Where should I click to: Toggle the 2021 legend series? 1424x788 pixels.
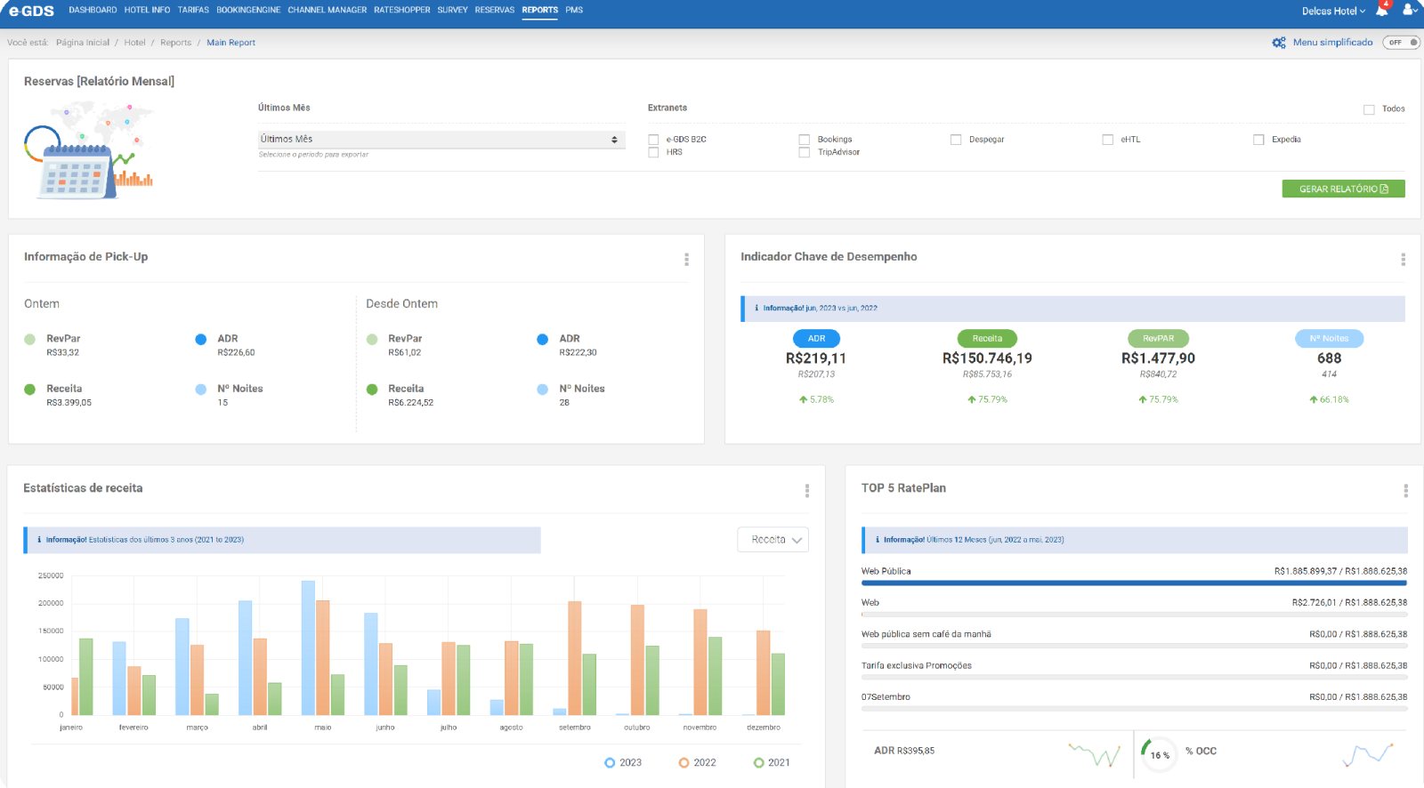click(x=771, y=763)
